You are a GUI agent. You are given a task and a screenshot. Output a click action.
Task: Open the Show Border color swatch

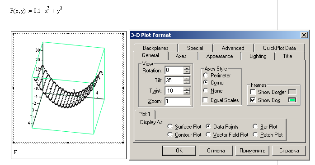click(292, 92)
